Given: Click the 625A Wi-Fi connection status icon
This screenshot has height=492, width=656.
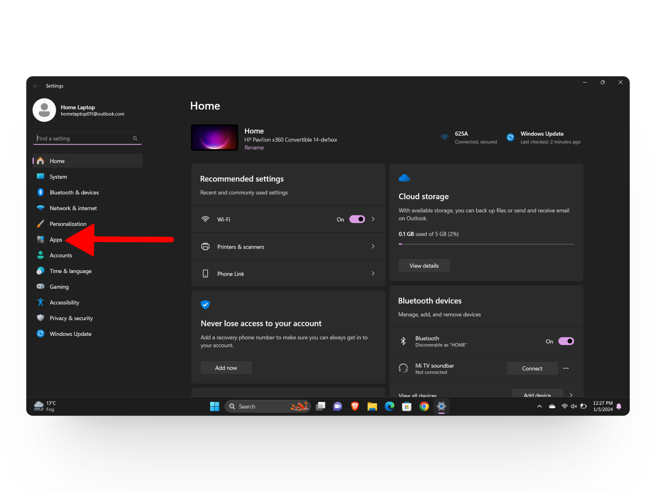Looking at the screenshot, I should point(445,137).
